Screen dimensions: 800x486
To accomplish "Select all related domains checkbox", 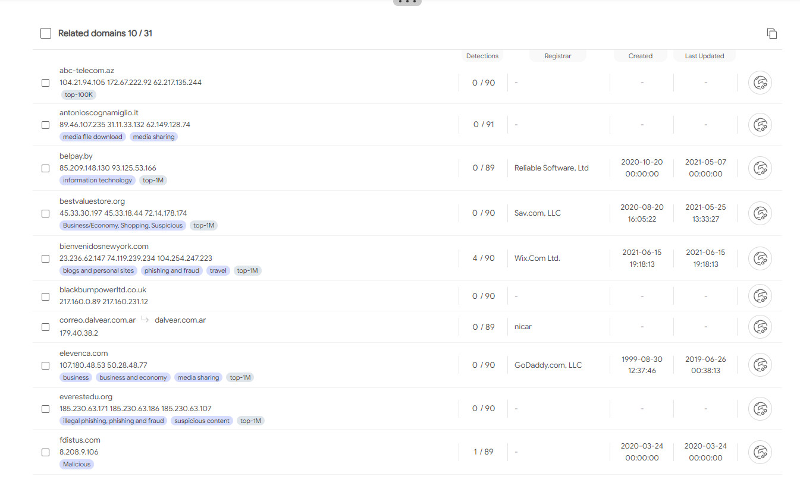I will pyautogui.click(x=46, y=33).
